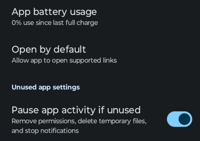
Task: Disable pausing app activity via the blue switch
Action: (179, 119)
